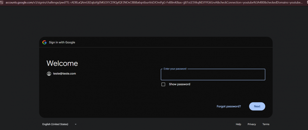308x130 pixels.
Task: Open the Forgot password? link
Action: (x=229, y=106)
